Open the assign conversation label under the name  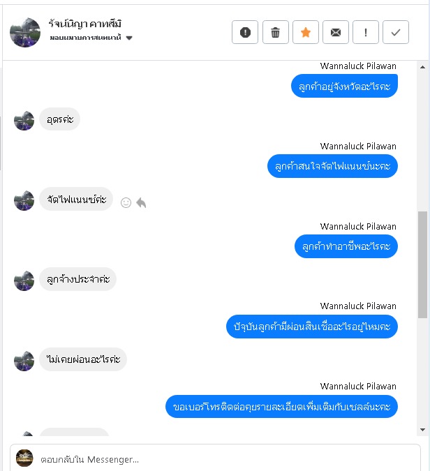tap(85, 38)
